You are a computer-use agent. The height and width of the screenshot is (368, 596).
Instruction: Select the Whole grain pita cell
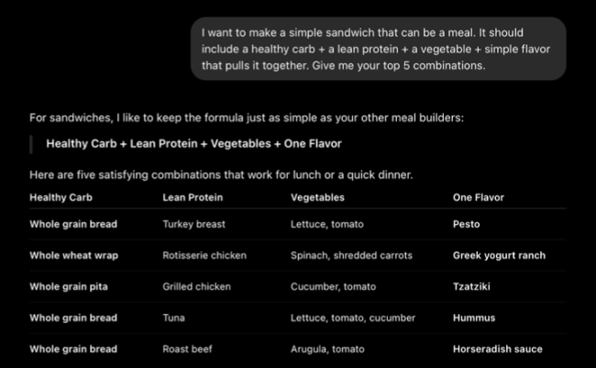tap(69, 286)
